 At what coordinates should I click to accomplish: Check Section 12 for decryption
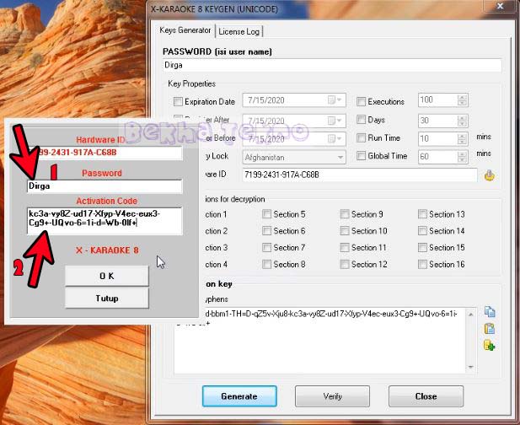tap(345, 264)
